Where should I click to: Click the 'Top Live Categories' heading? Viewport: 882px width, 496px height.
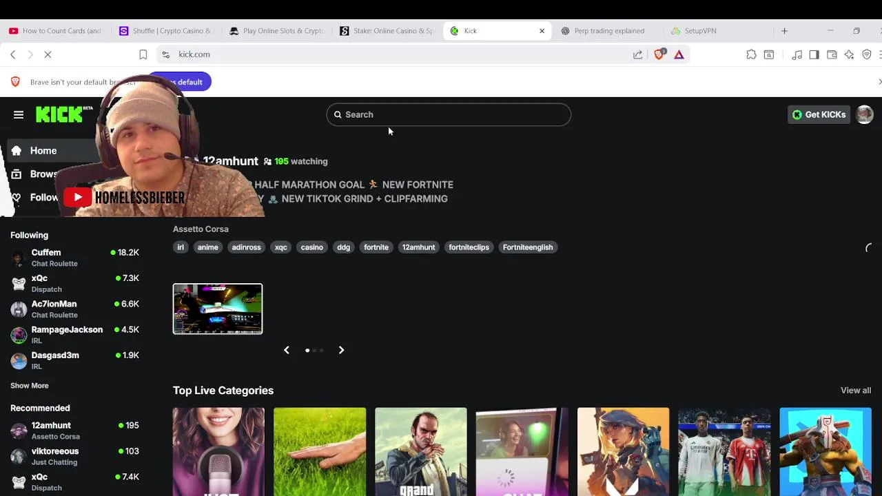pyautogui.click(x=223, y=391)
